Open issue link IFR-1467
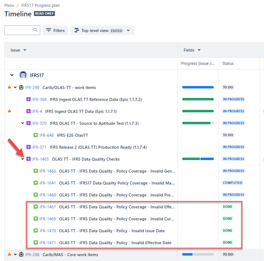The image size is (264, 261). [x=48, y=207]
